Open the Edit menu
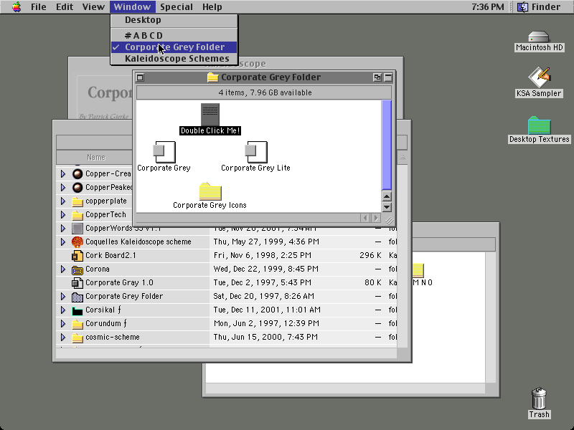 tap(65, 6)
